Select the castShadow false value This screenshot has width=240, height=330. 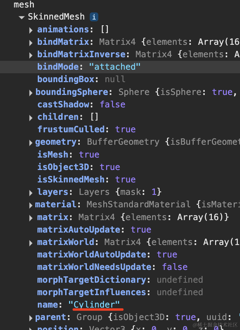[x=113, y=105]
